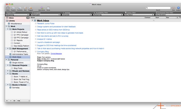Check off Company Blog task
Viewport: 181px width, 109px height.
coord(36,52)
